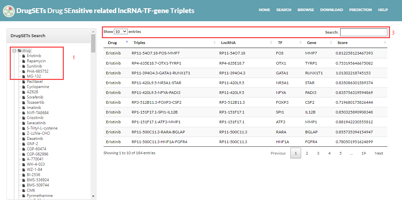Image resolution: width=402 pixels, height=209 pixels.
Task: Click the file icon beside Sorafenib
Action: coord(24,97)
